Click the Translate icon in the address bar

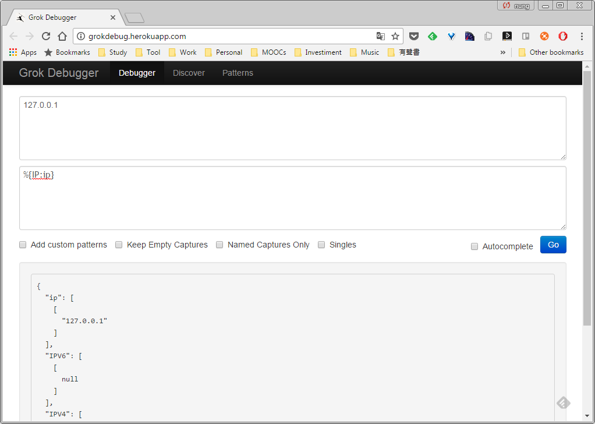point(381,37)
